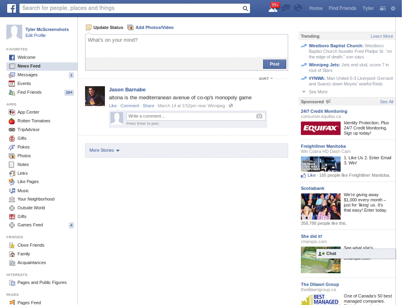Click See All sponsored link
The width and height of the screenshot is (407, 305).
(386, 102)
